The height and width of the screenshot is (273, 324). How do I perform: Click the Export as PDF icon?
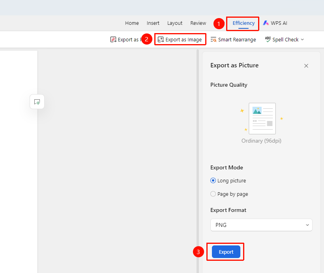pyautogui.click(x=113, y=39)
